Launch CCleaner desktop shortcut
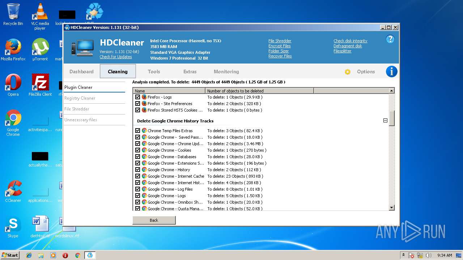The image size is (463, 260). (x=13, y=191)
